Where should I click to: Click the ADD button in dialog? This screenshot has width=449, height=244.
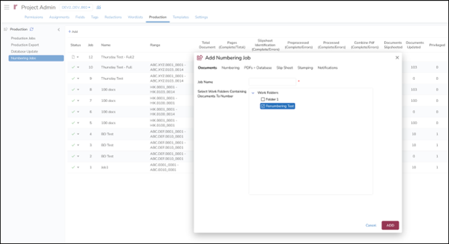[390, 225]
